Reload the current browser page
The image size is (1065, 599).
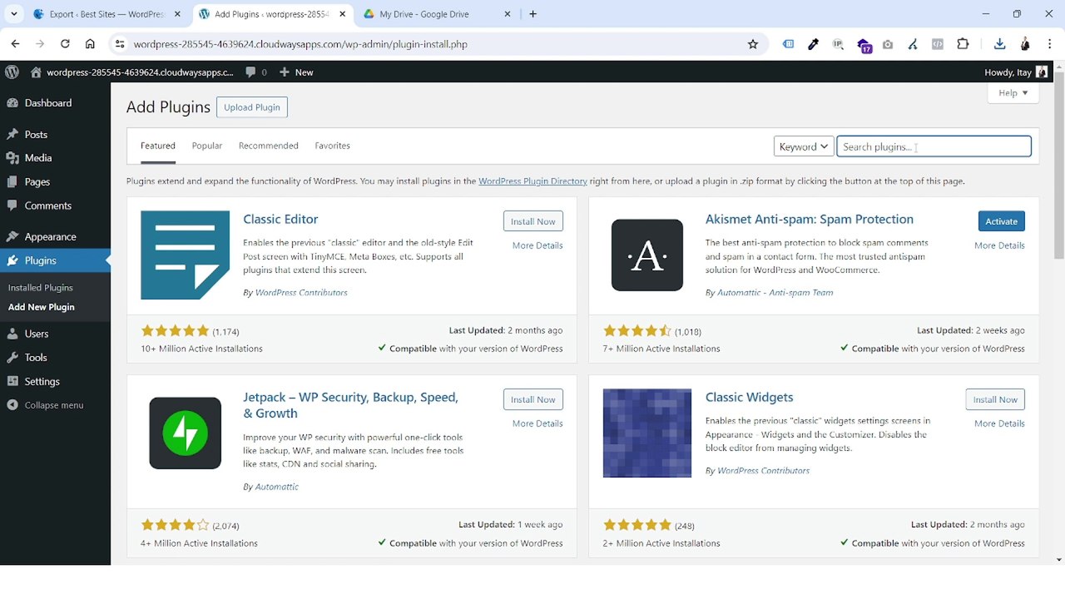(65, 44)
